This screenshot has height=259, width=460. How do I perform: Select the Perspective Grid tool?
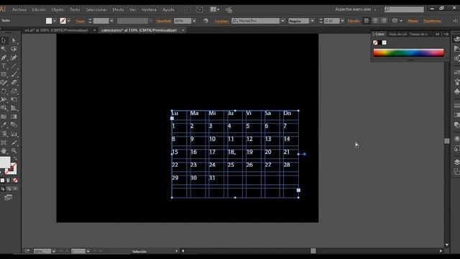pyautogui.click(x=14, y=108)
